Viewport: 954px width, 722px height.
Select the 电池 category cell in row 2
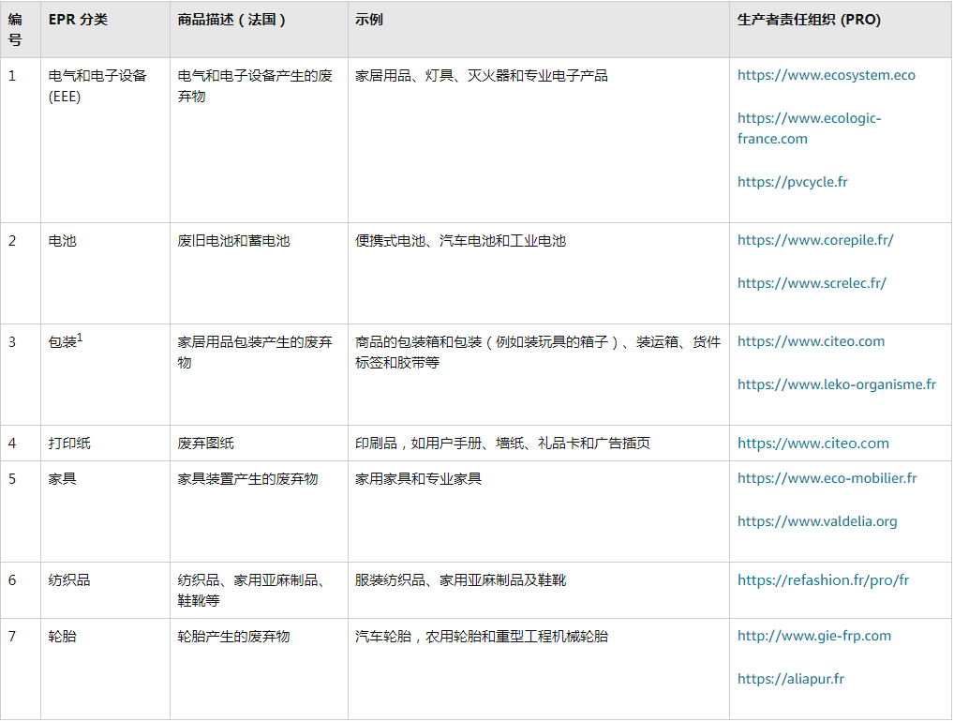click(59, 240)
